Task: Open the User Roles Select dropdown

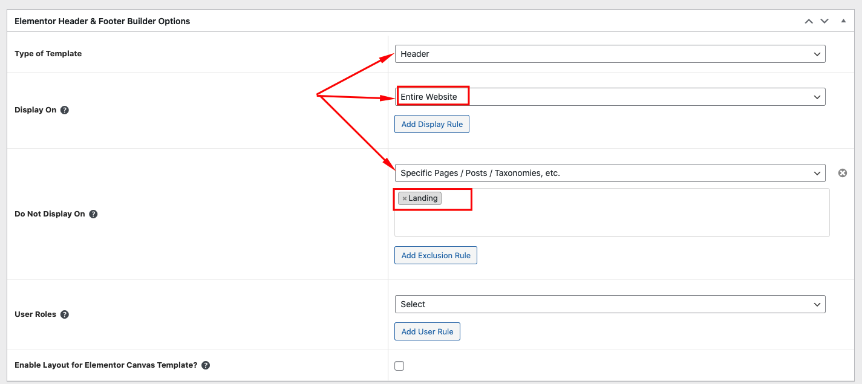Action: (x=610, y=304)
